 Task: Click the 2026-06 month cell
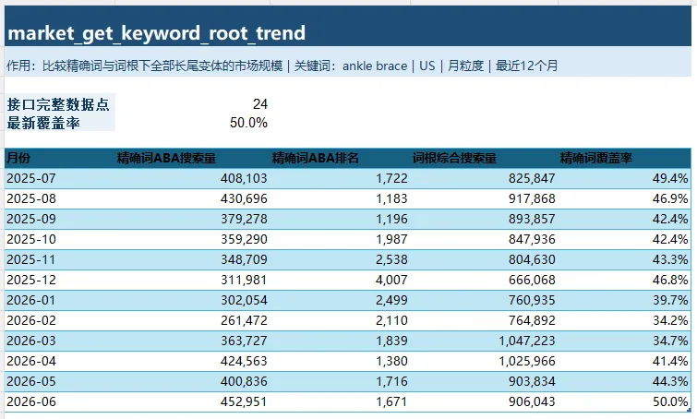pos(60,401)
